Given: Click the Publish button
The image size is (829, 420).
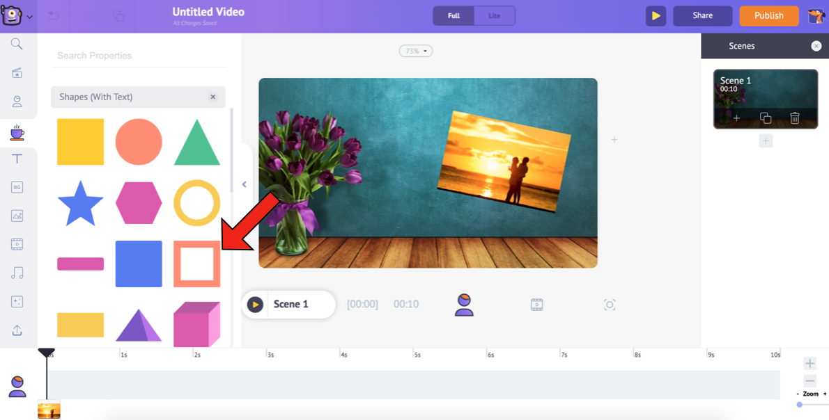Looking at the screenshot, I should point(768,15).
